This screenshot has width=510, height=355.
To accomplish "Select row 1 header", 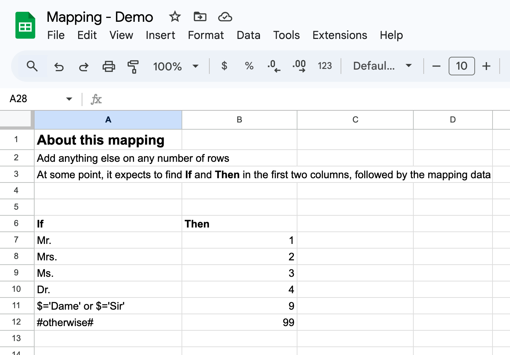I will click(17, 139).
